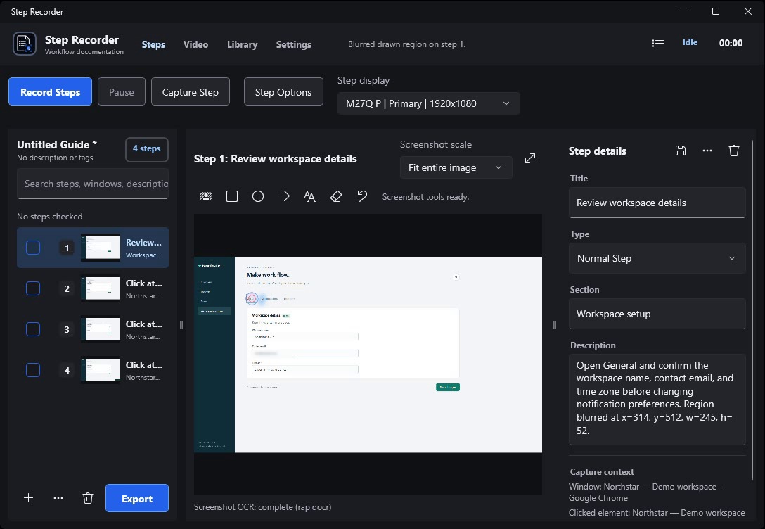
Task: Check the checkbox for step 1
Action: [32, 248]
